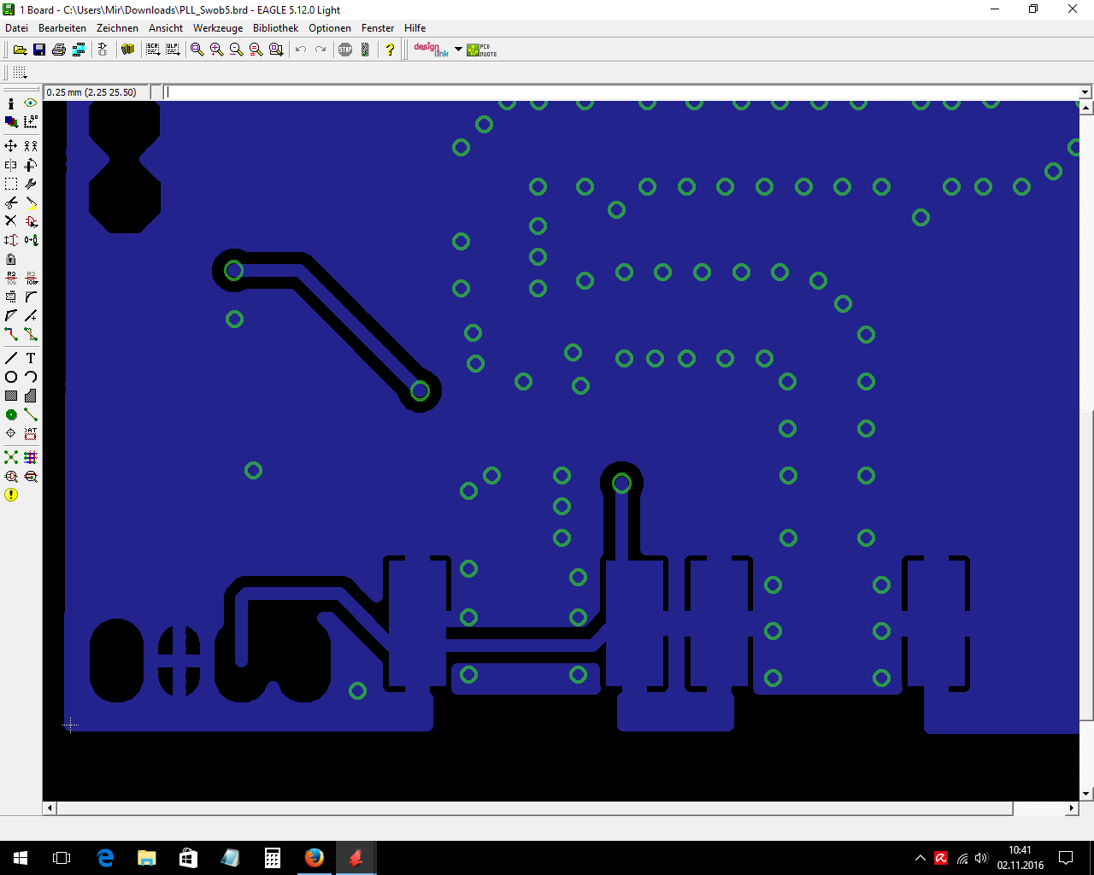Open the Windows Start menu
Viewport: 1094px width, 875px height.
tap(21, 858)
